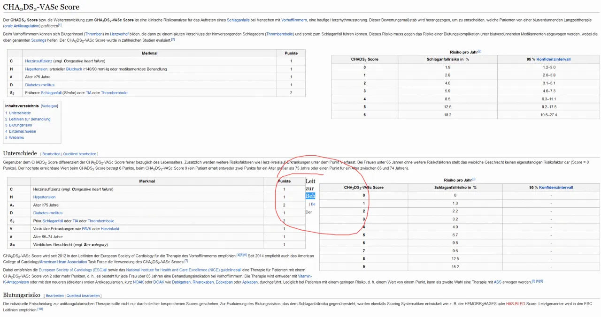Open the red HAS-BLED link
This screenshot has width=601, height=317.
(x=516, y=303)
